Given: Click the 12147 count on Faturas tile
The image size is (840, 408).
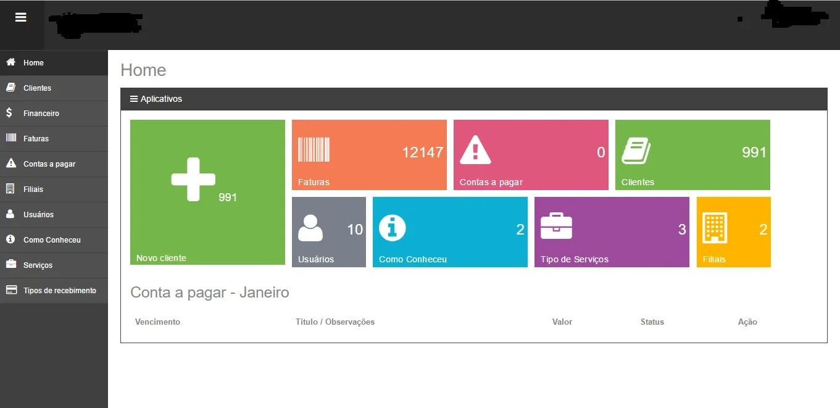Looking at the screenshot, I should tap(423, 152).
